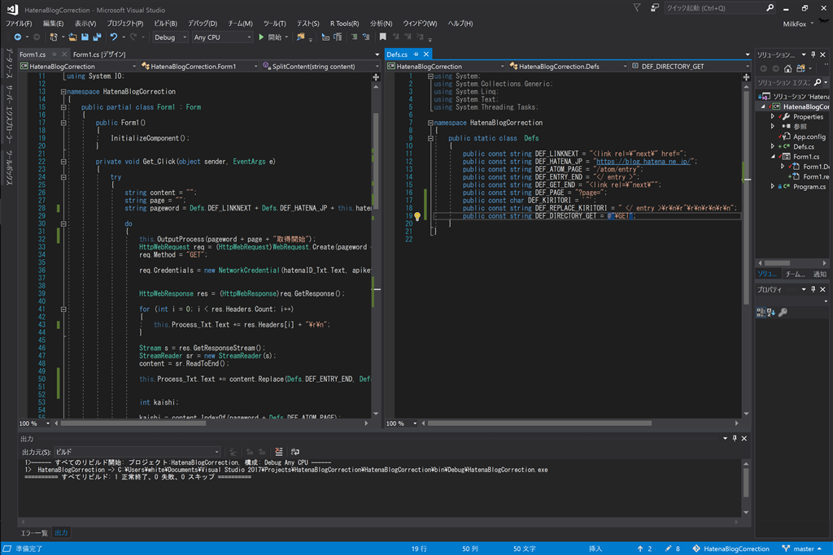Save the current file with the floppy icon

point(85,37)
